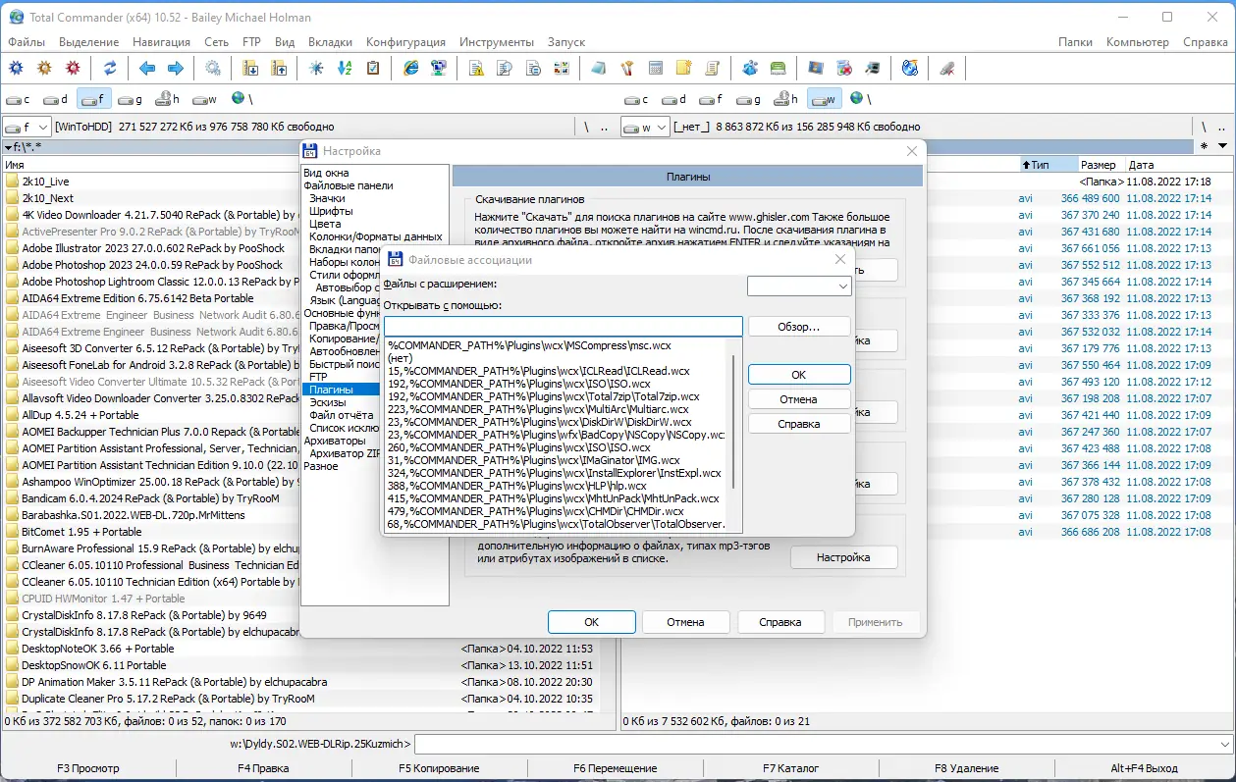This screenshot has height=782, width=1236.
Task: Open the Конфигурация menu
Action: click(x=405, y=42)
